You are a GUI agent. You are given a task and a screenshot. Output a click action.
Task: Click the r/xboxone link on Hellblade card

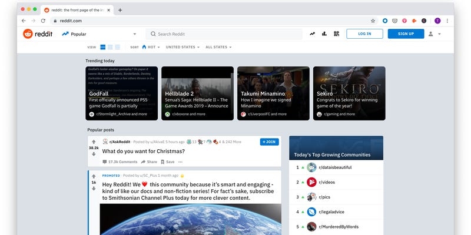pos(188,114)
